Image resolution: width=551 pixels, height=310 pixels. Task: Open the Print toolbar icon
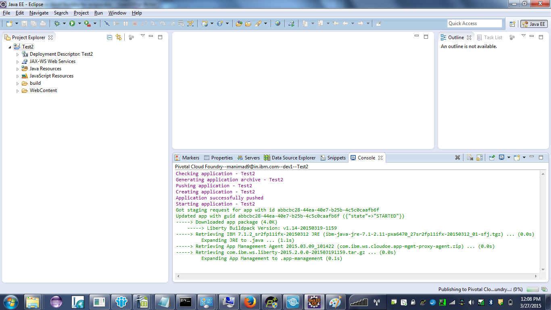(43, 23)
